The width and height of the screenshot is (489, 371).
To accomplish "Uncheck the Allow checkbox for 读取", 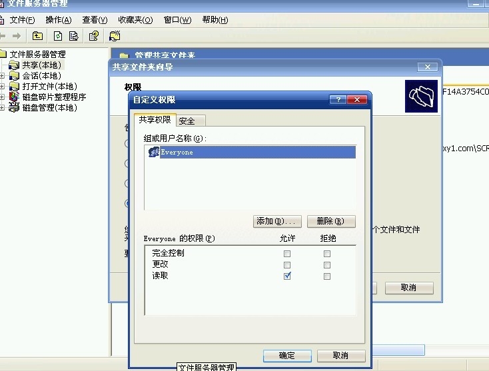I will (x=287, y=276).
